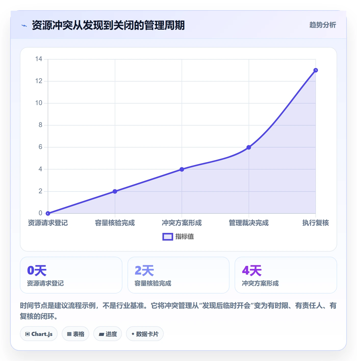Viewport: 357px width, 361px height.
Task: Click the 冲突方案形成 x-axis label
Action: click(x=182, y=223)
